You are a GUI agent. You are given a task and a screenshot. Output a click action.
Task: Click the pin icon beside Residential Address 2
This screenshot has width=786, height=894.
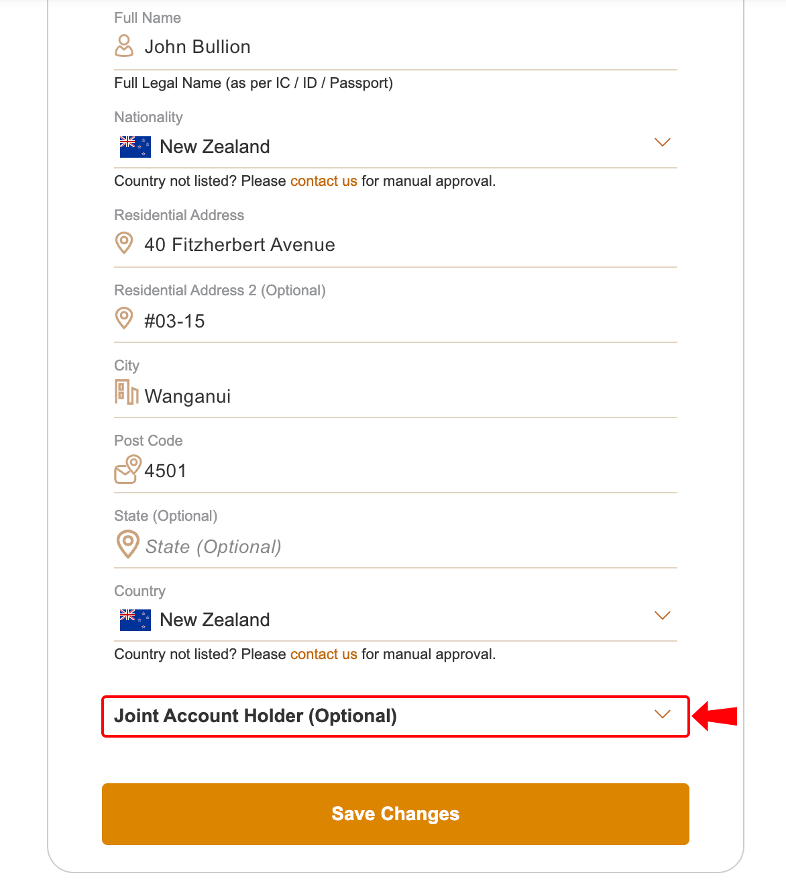(x=124, y=318)
